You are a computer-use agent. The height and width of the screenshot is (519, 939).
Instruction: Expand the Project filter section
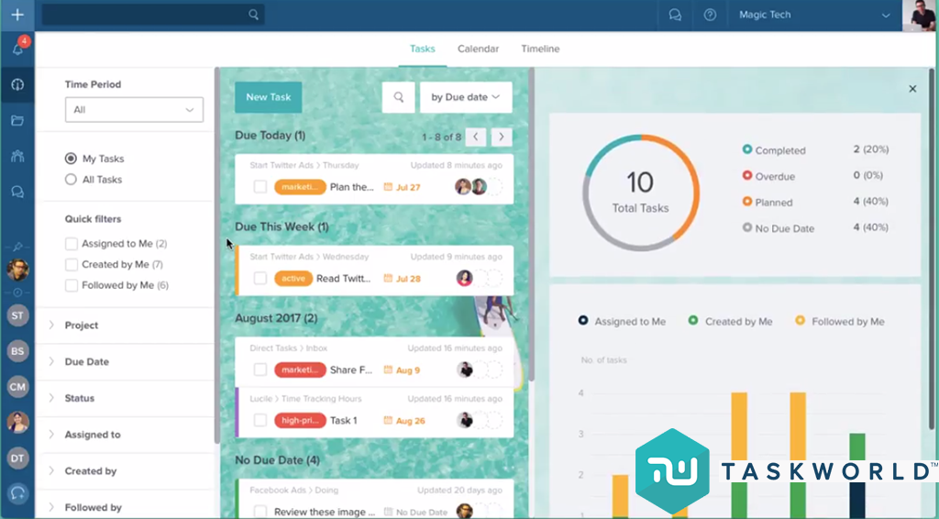click(82, 326)
